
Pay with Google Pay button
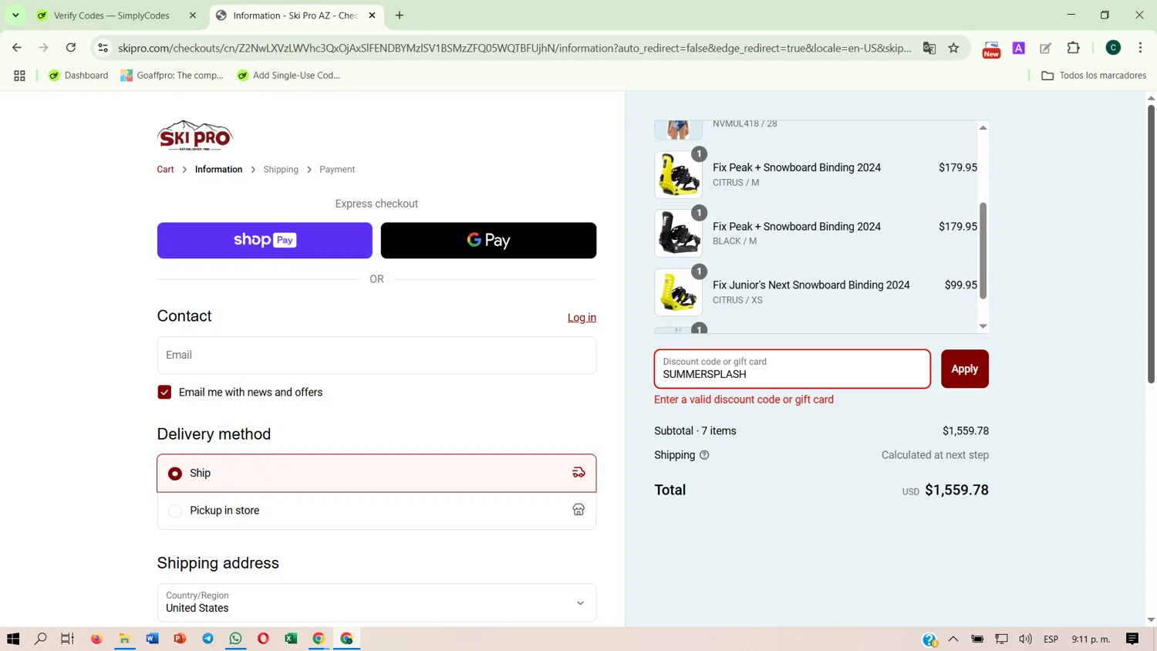488,241
